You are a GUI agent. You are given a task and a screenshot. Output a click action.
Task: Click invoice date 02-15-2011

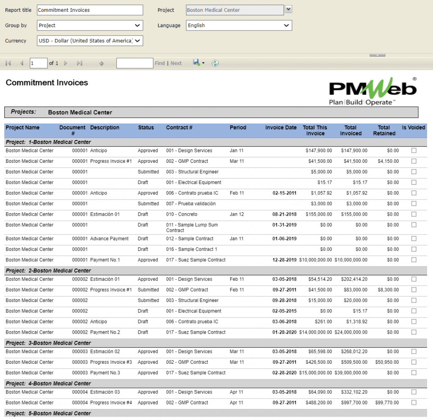285,193
